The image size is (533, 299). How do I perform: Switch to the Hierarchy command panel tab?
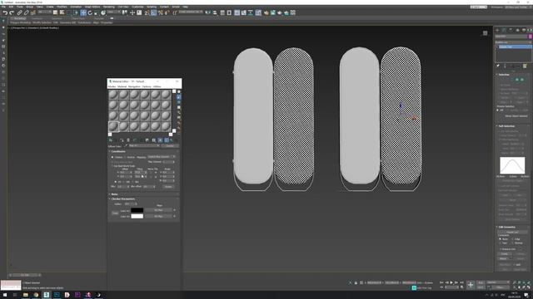[x=511, y=30]
